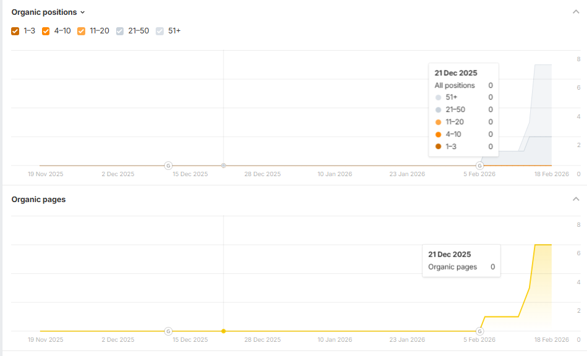Screen dimensions: 587x356
Task: Click 19 Nov 2025 label on Organic pages axis
Action: (46, 340)
